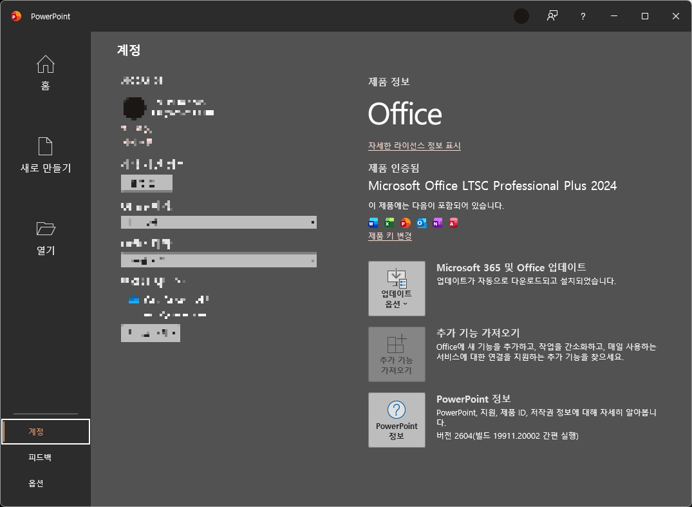Click the OneNote app icon

point(437,223)
